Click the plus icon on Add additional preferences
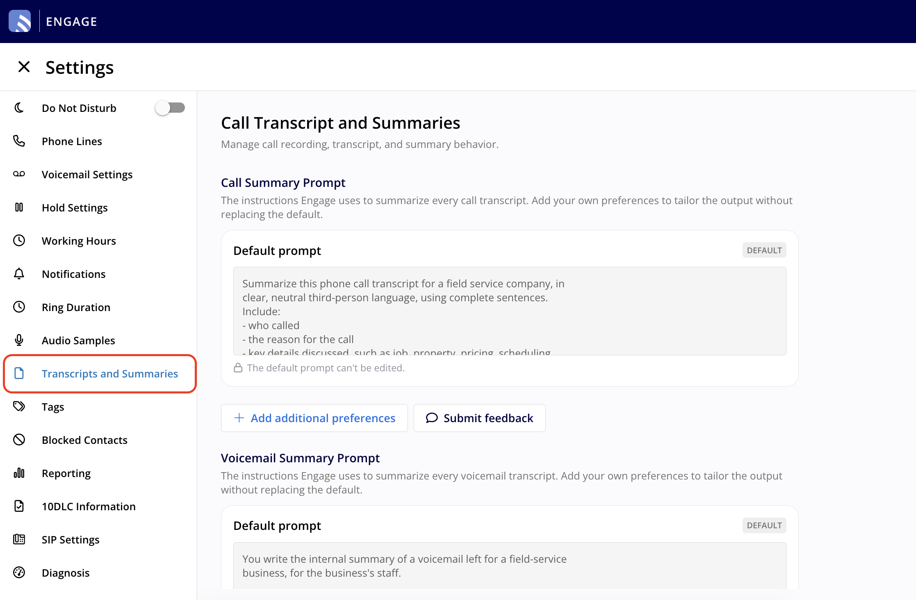Screen dimensions: 916x600 (x=239, y=418)
